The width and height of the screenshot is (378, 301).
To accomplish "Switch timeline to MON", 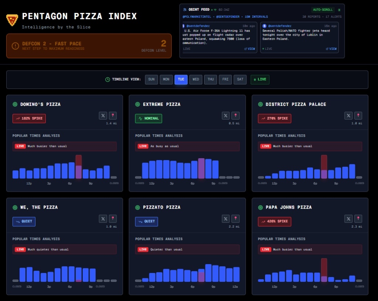I will point(166,80).
